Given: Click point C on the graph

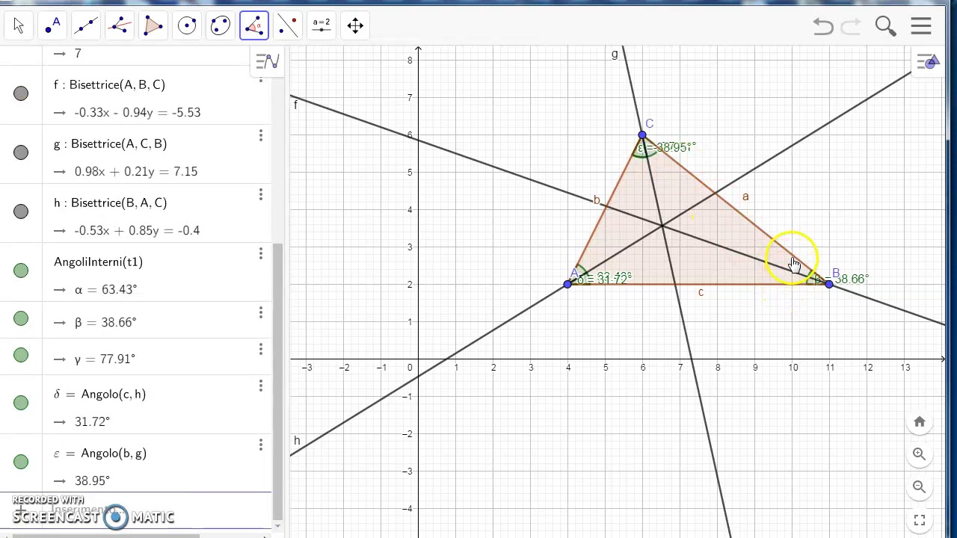Looking at the screenshot, I should point(642,134).
